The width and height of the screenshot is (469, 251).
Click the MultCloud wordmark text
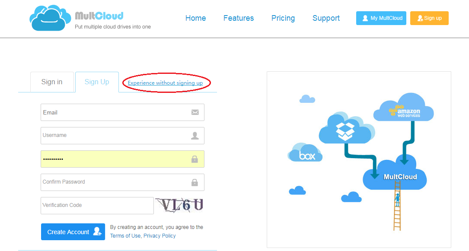click(99, 16)
